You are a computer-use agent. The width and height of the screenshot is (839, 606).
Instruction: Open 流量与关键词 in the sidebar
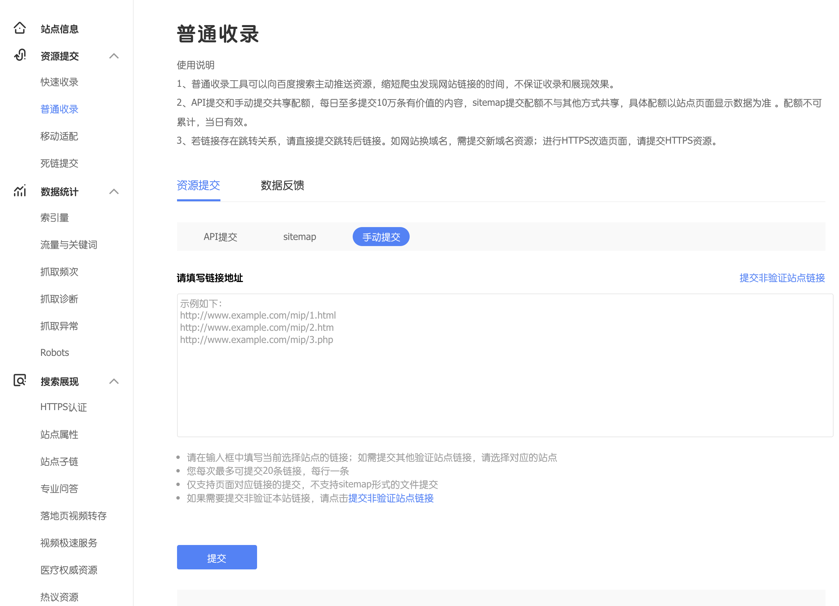coord(69,244)
